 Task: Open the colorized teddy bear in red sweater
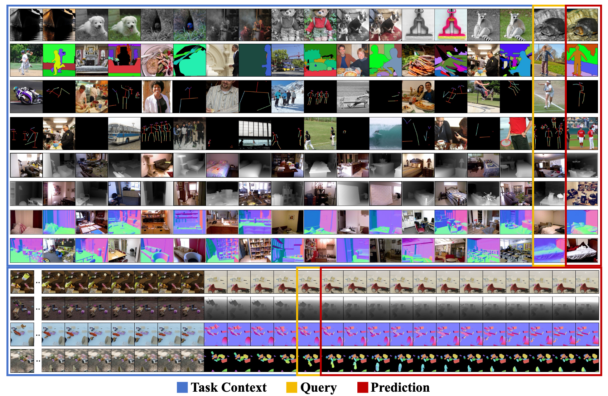pos(320,25)
